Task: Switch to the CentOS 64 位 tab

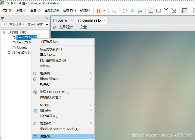Action: tap(92, 21)
